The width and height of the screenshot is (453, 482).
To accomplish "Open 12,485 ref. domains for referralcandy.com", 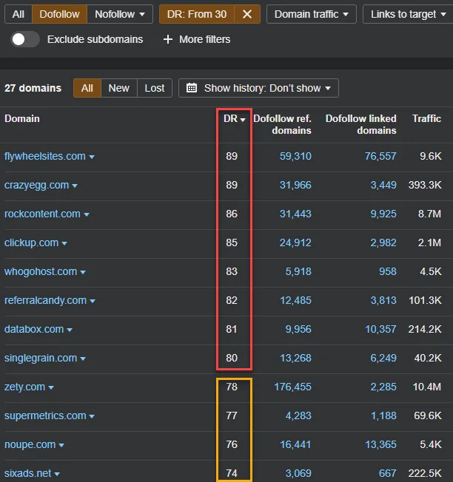I will (x=295, y=300).
